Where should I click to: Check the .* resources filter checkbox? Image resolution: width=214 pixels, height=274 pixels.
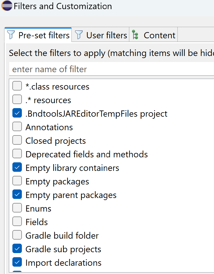[17, 100]
